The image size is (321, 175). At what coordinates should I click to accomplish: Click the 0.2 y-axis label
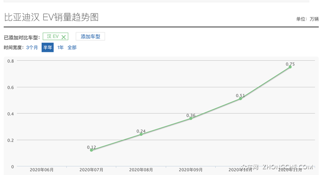pos(11,140)
